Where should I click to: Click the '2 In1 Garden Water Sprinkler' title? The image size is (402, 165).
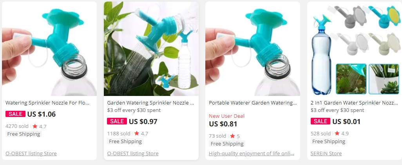tap(354, 103)
